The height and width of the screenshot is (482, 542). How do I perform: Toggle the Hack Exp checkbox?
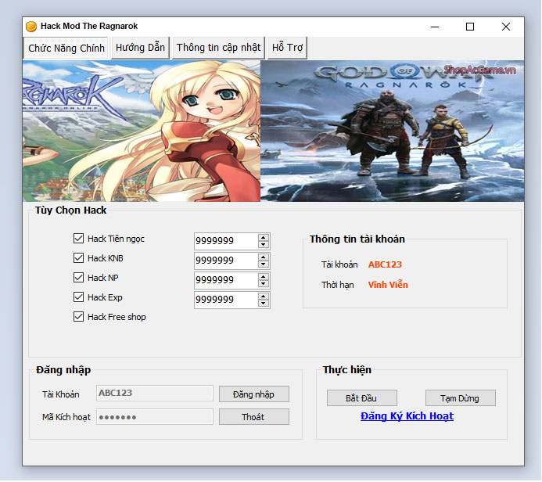pos(78,297)
